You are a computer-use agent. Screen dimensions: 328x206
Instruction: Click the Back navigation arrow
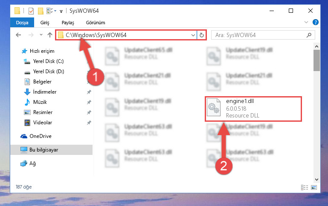[18, 35]
